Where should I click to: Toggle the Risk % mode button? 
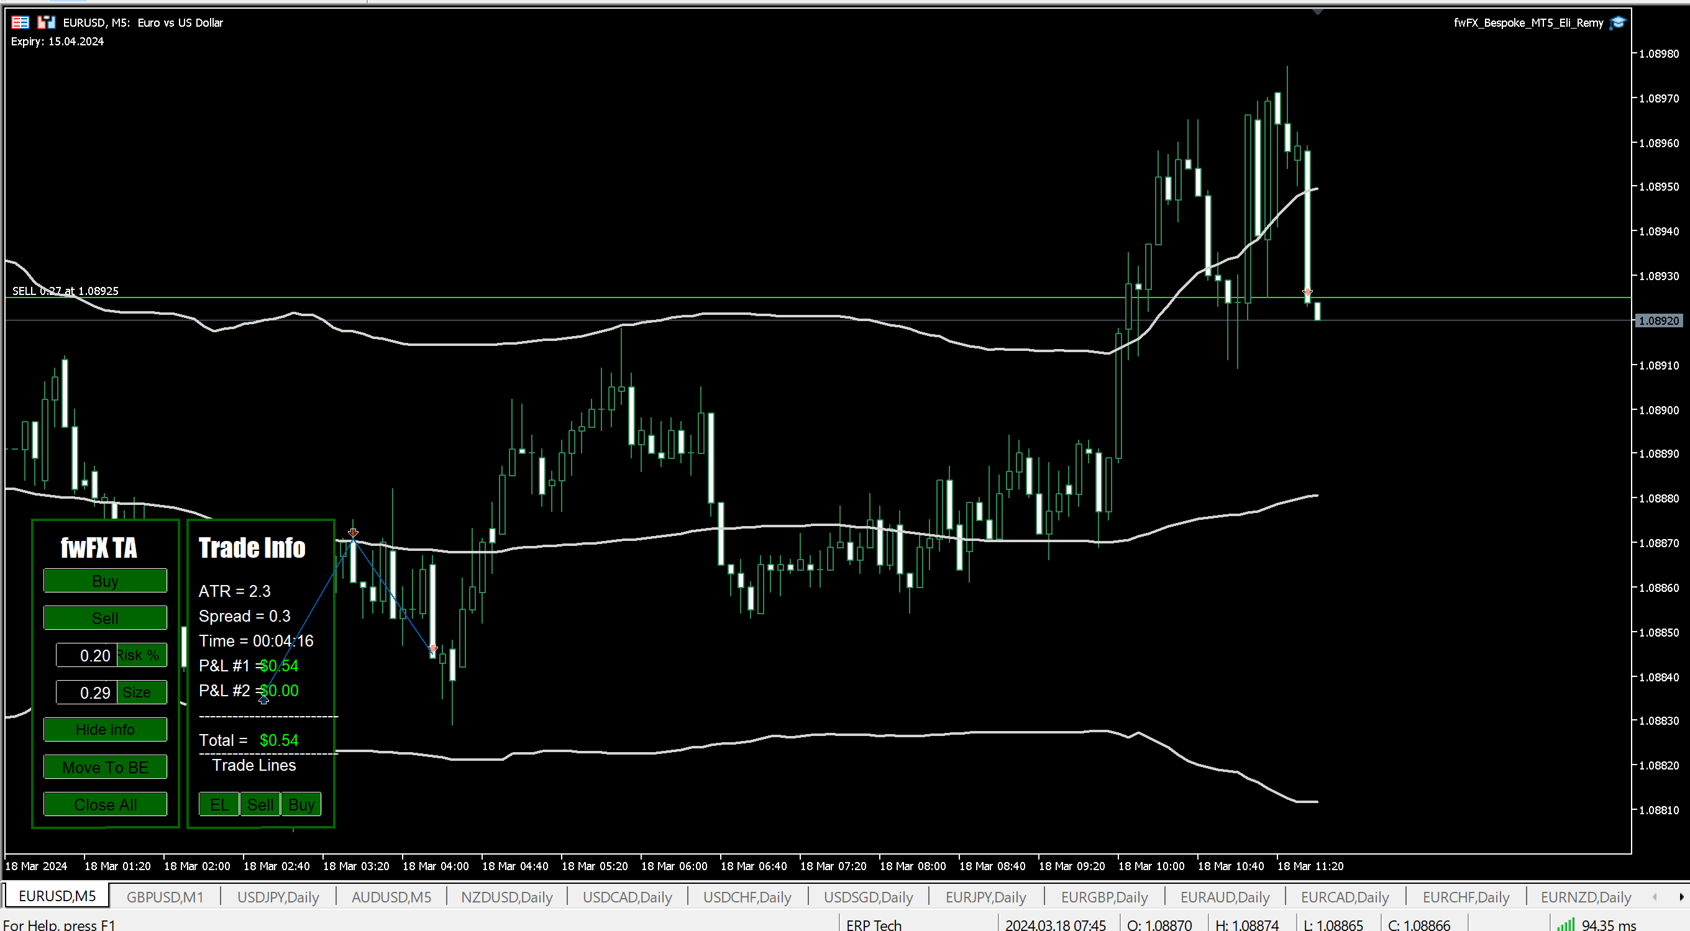point(142,655)
